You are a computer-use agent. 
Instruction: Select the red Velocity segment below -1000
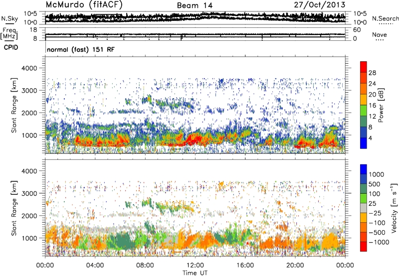tap(364, 247)
